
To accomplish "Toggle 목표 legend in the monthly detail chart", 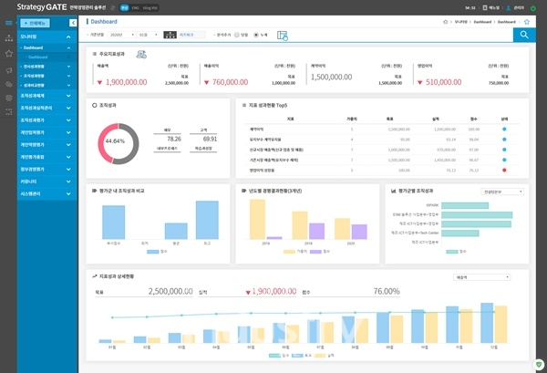I will coord(302,356).
